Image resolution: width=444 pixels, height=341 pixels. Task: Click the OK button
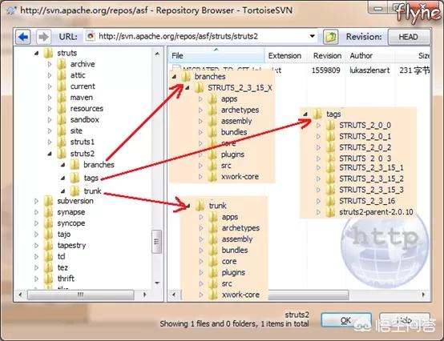point(346,320)
